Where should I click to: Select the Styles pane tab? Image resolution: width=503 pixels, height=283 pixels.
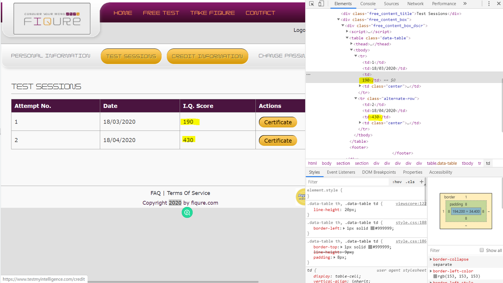[314, 172]
